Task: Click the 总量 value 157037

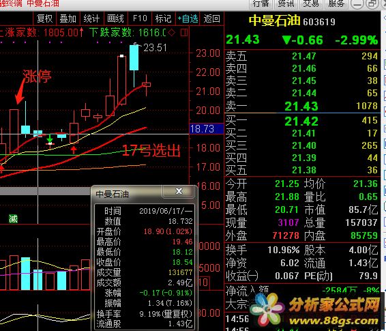Action: tap(361, 222)
